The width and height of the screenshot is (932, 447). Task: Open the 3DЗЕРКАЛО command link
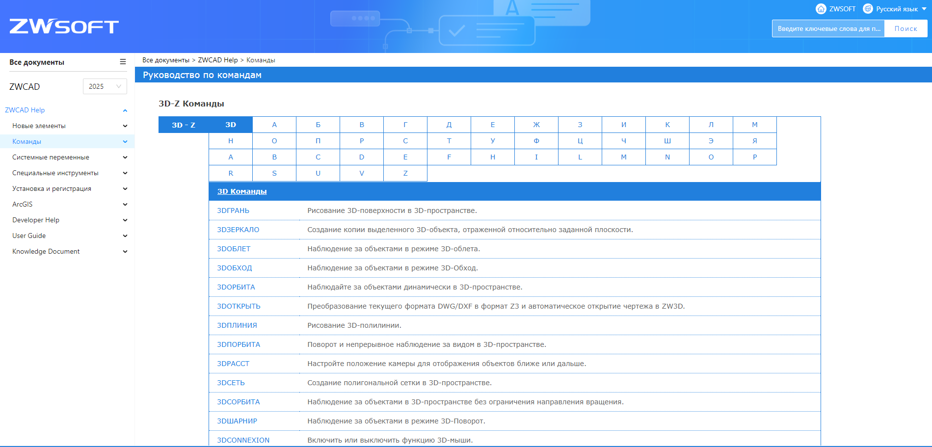238,230
